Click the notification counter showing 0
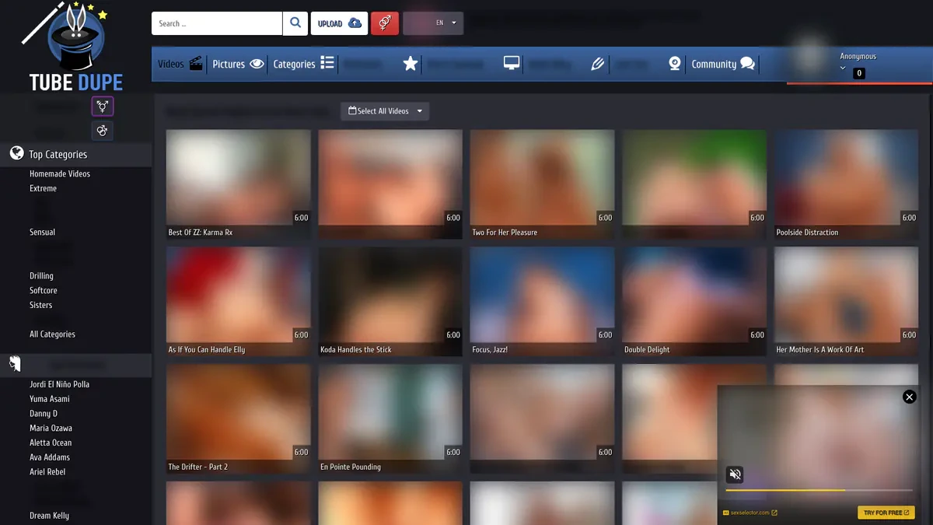This screenshot has height=525, width=933. pyautogui.click(x=859, y=73)
